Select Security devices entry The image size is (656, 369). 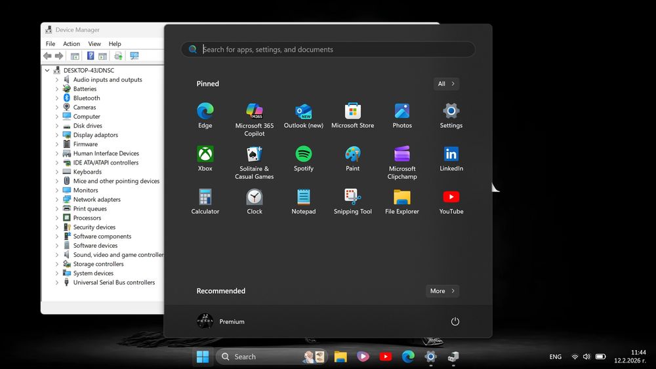coord(94,227)
